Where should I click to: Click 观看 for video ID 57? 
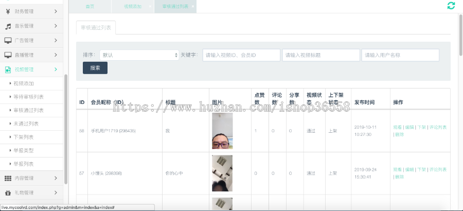click(x=398, y=170)
